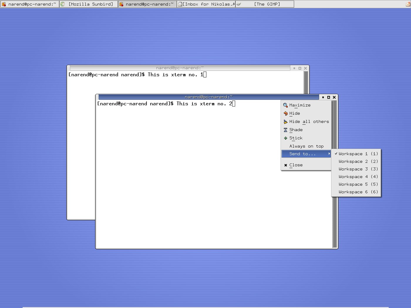Click the Close X icon in menu
Screen dimensions: 411x308
point(285,165)
